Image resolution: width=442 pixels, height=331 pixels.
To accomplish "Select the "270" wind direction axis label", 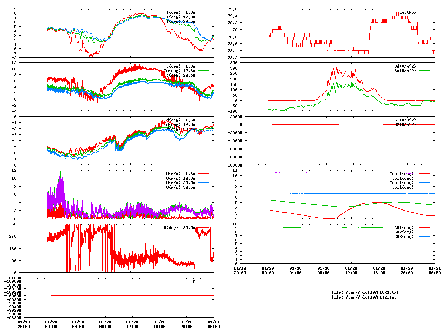I will (13, 236).
